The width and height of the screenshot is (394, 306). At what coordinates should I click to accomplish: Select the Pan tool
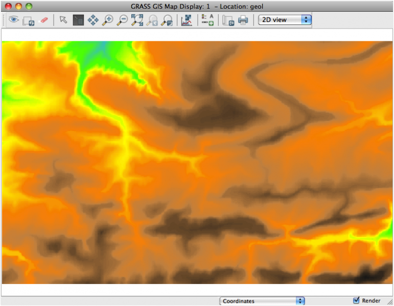93,20
